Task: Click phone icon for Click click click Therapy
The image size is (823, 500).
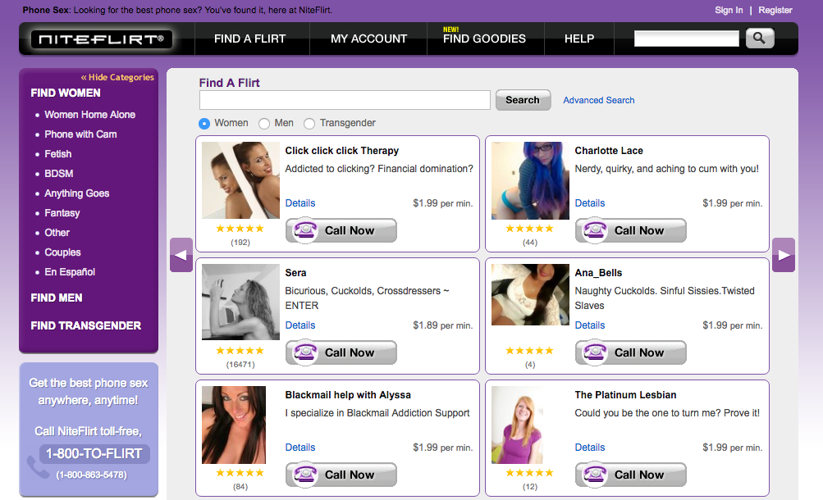Action: point(305,230)
